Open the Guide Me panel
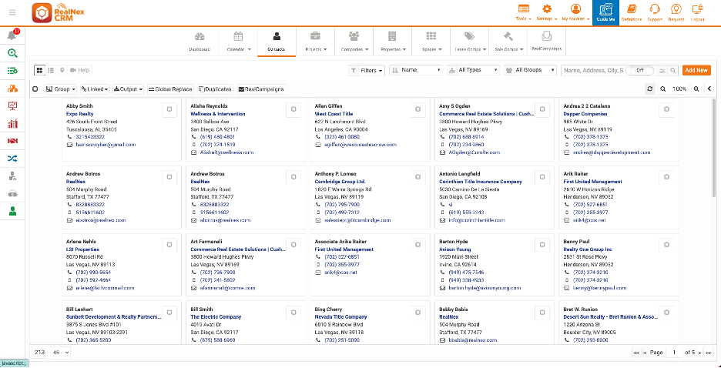Viewport: 721px width, 368px height. point(605,12)
